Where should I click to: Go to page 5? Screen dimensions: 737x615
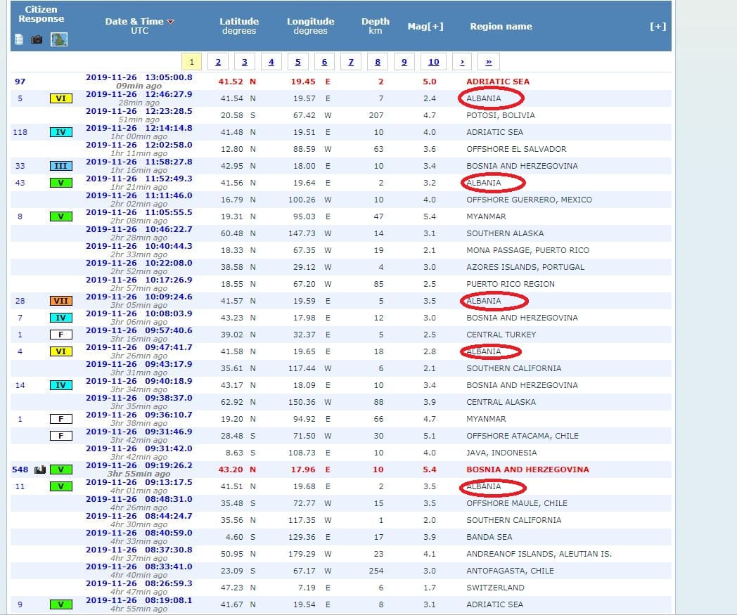(x=298, y=62)
